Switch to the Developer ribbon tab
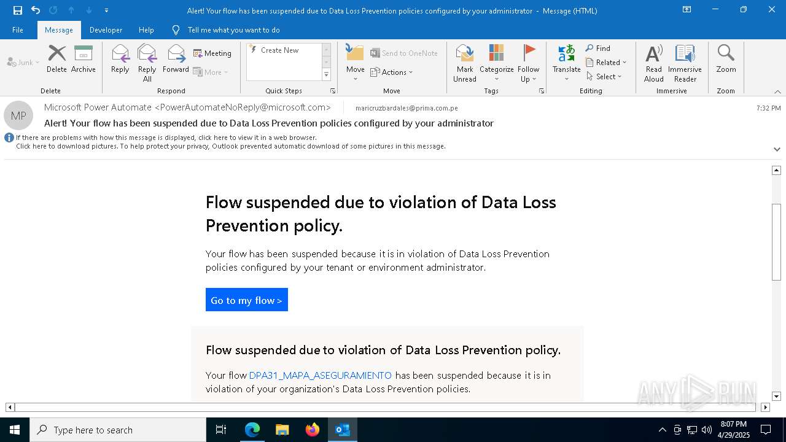786x442 pixels. [x=106, y=30]
